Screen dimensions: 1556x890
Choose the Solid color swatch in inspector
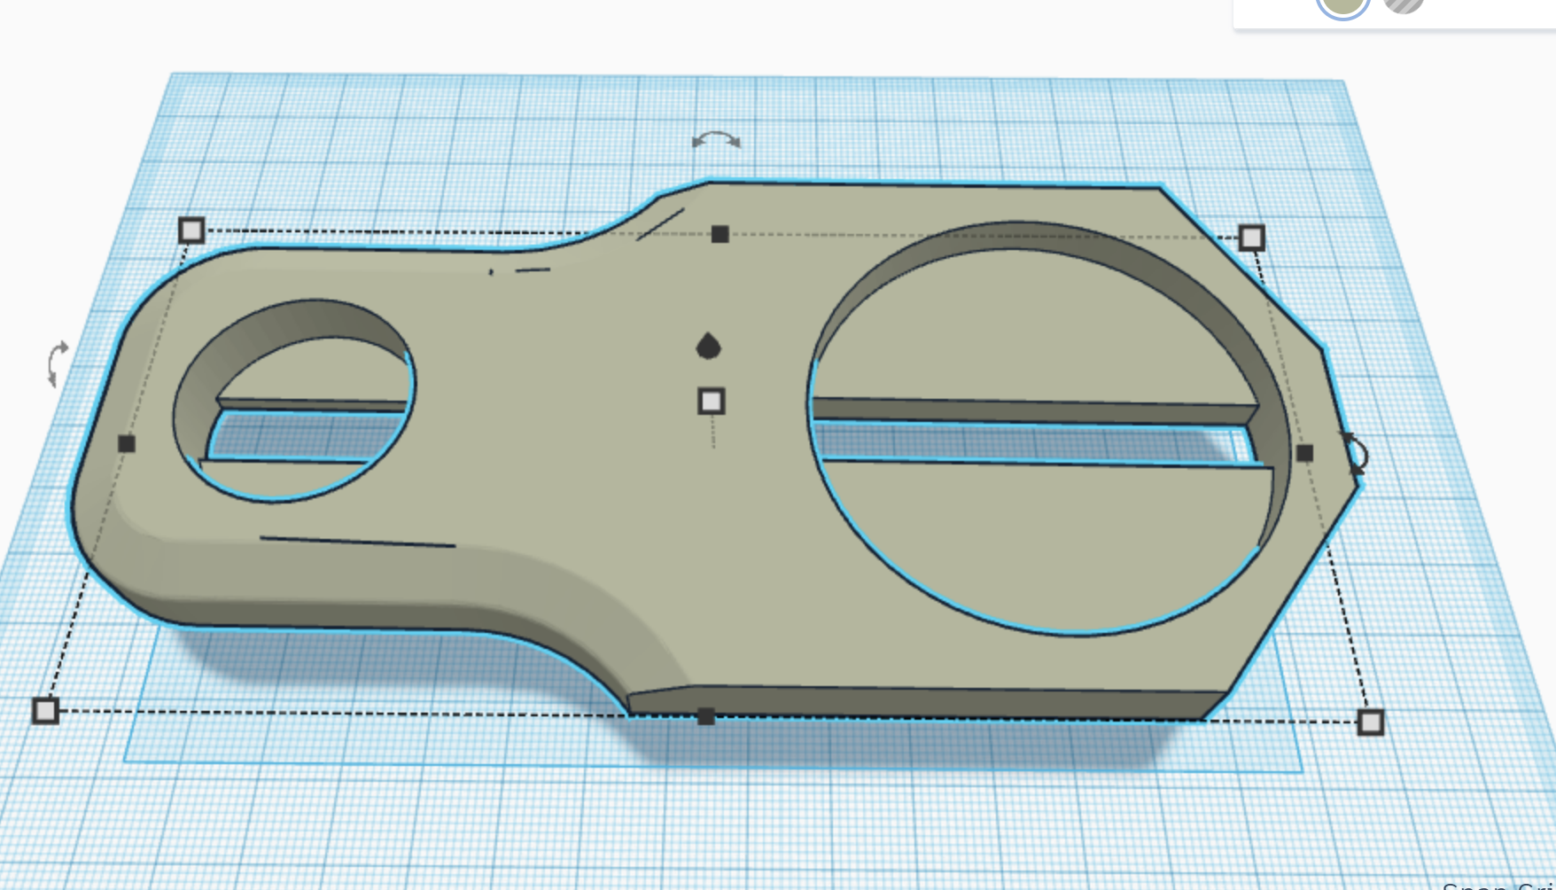[1343, 3]
